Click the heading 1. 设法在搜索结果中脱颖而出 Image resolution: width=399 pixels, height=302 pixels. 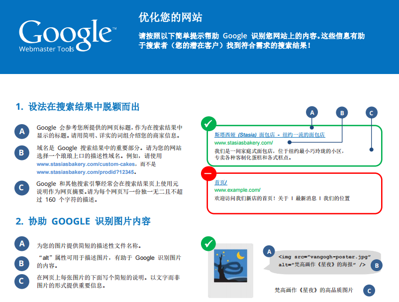pos(78,107)
